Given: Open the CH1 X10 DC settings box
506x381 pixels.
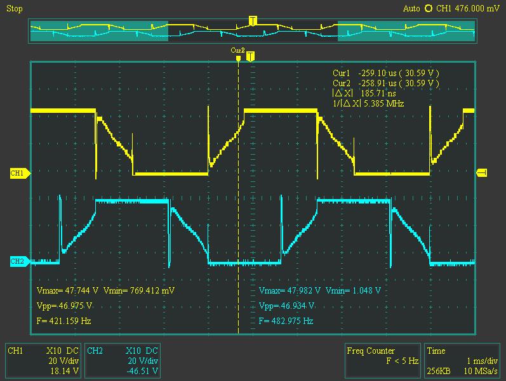Looking at the screenshot, I should click(x=43, y=360).
